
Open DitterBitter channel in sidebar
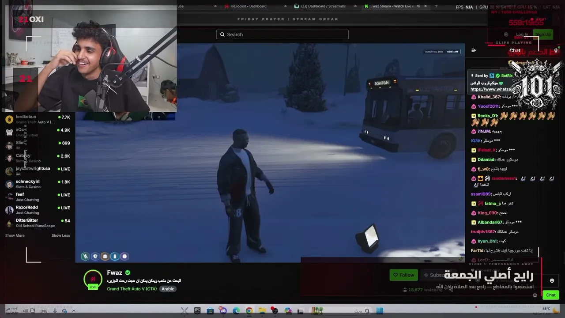click(x=38, y=223)
